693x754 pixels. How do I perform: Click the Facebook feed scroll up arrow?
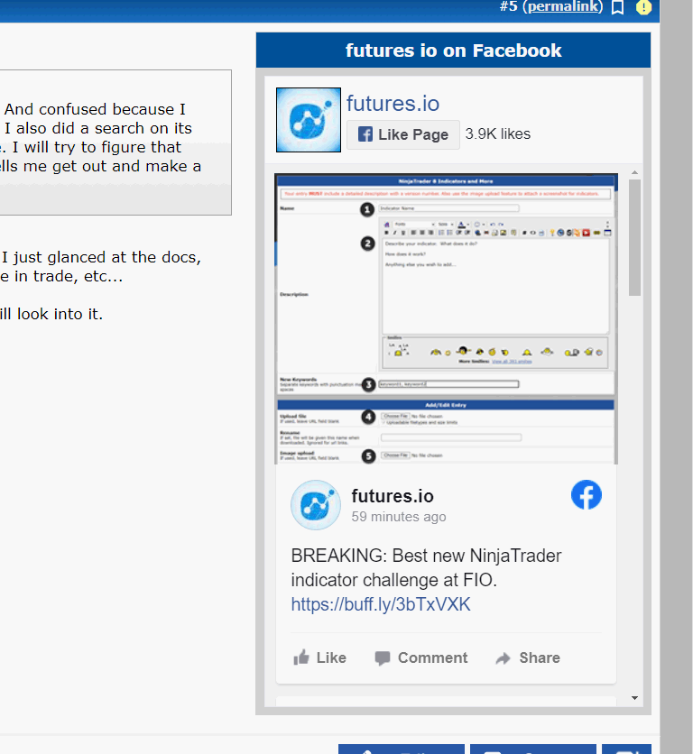[x=634, y=172]
